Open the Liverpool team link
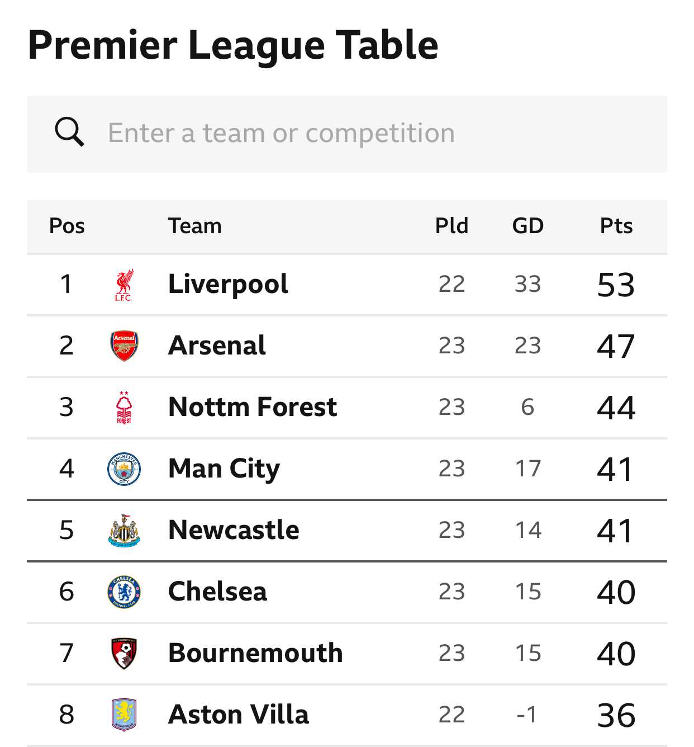Viewport: 694px width, 747px height. [228, 285]
